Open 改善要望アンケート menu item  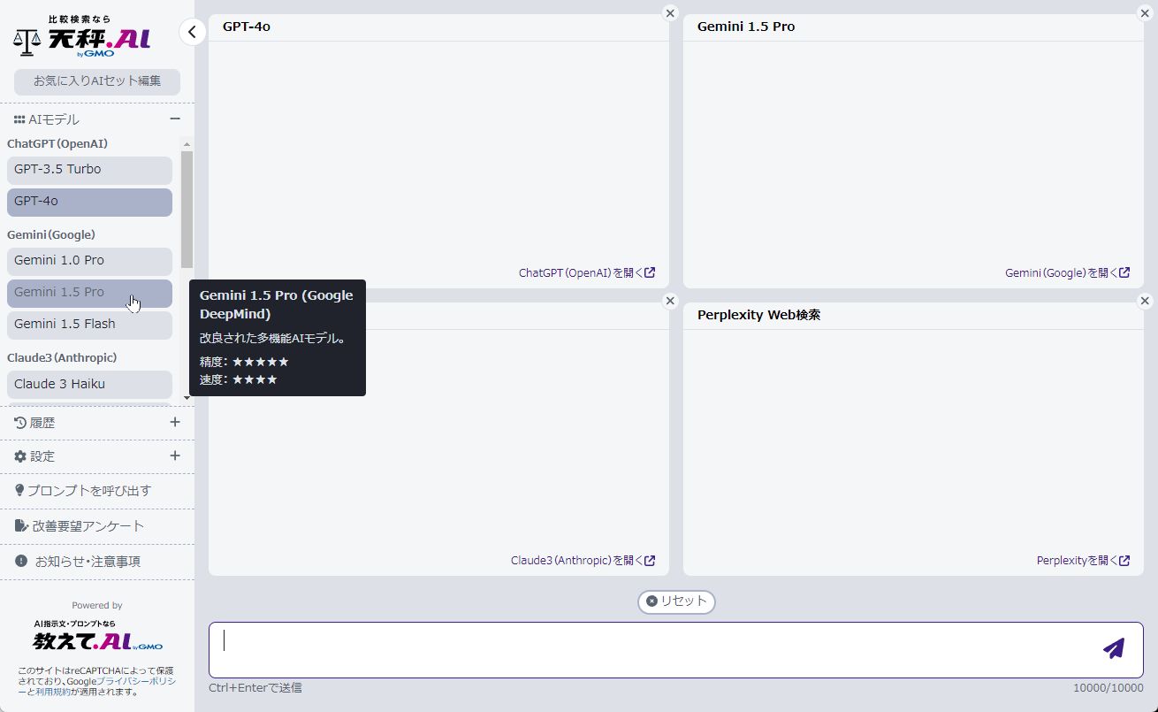87,526
